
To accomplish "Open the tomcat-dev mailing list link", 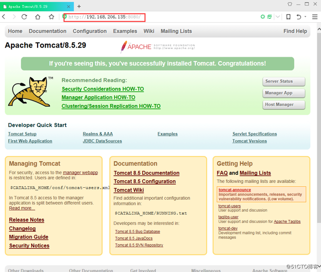I will click(228, 228).
